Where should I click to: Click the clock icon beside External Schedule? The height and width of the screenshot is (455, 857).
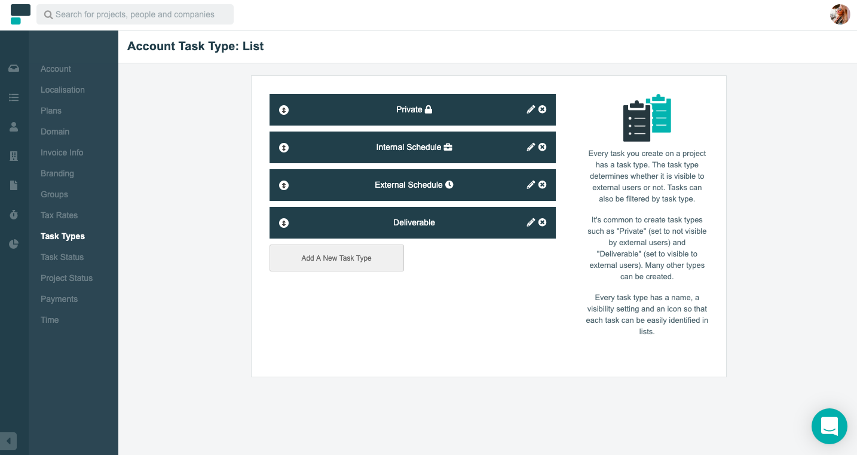point(449,185)
